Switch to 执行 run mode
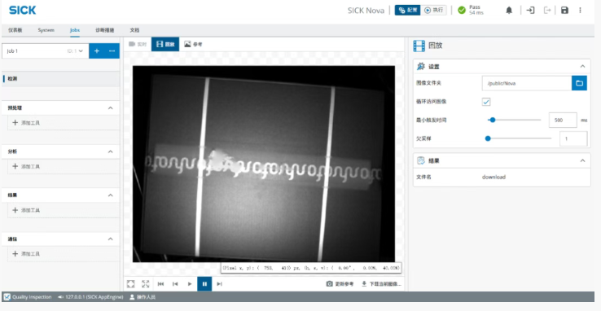 [x=433, y=11]
